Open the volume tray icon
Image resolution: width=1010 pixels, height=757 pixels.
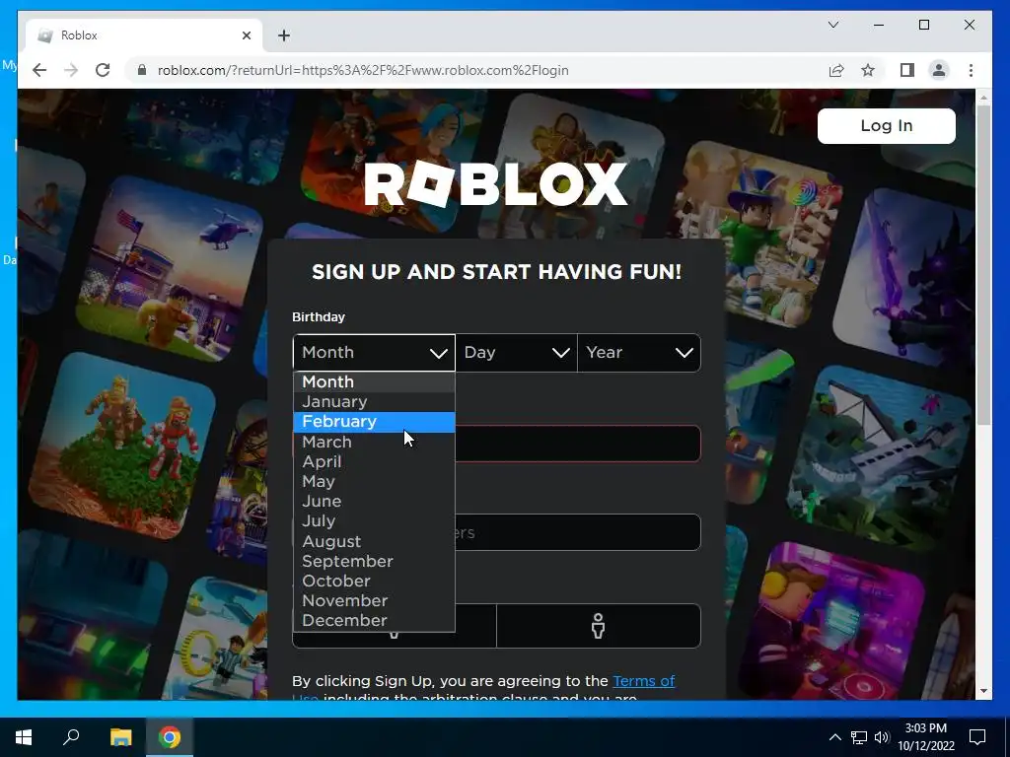[882, 737]
